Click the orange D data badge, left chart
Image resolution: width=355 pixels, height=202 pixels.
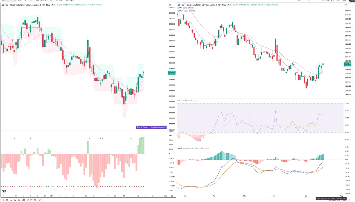[55, 5]
